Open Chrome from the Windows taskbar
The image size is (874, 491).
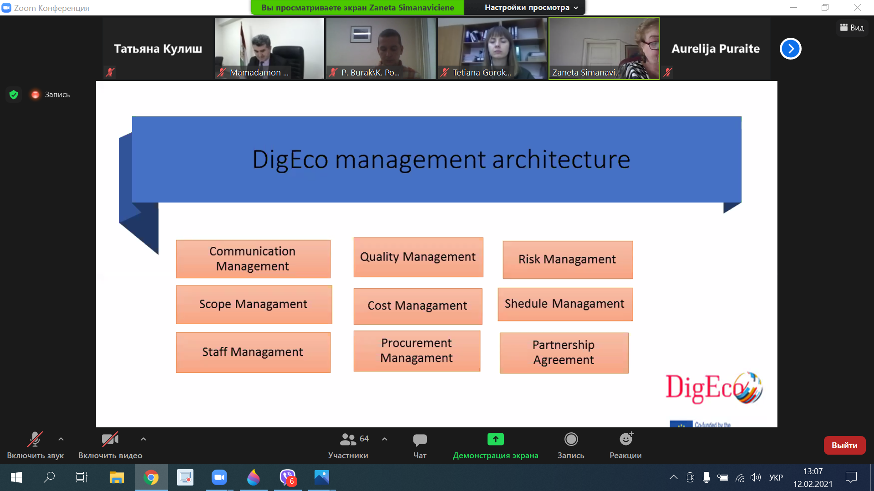pyautogui.click(x=151, y=477)
